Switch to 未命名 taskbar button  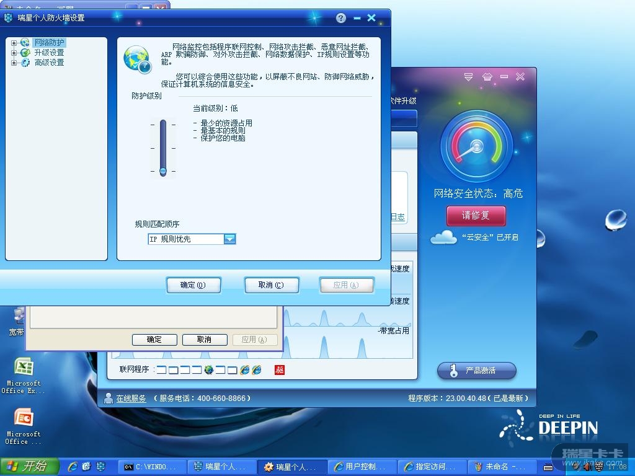(x=503, y=467)
